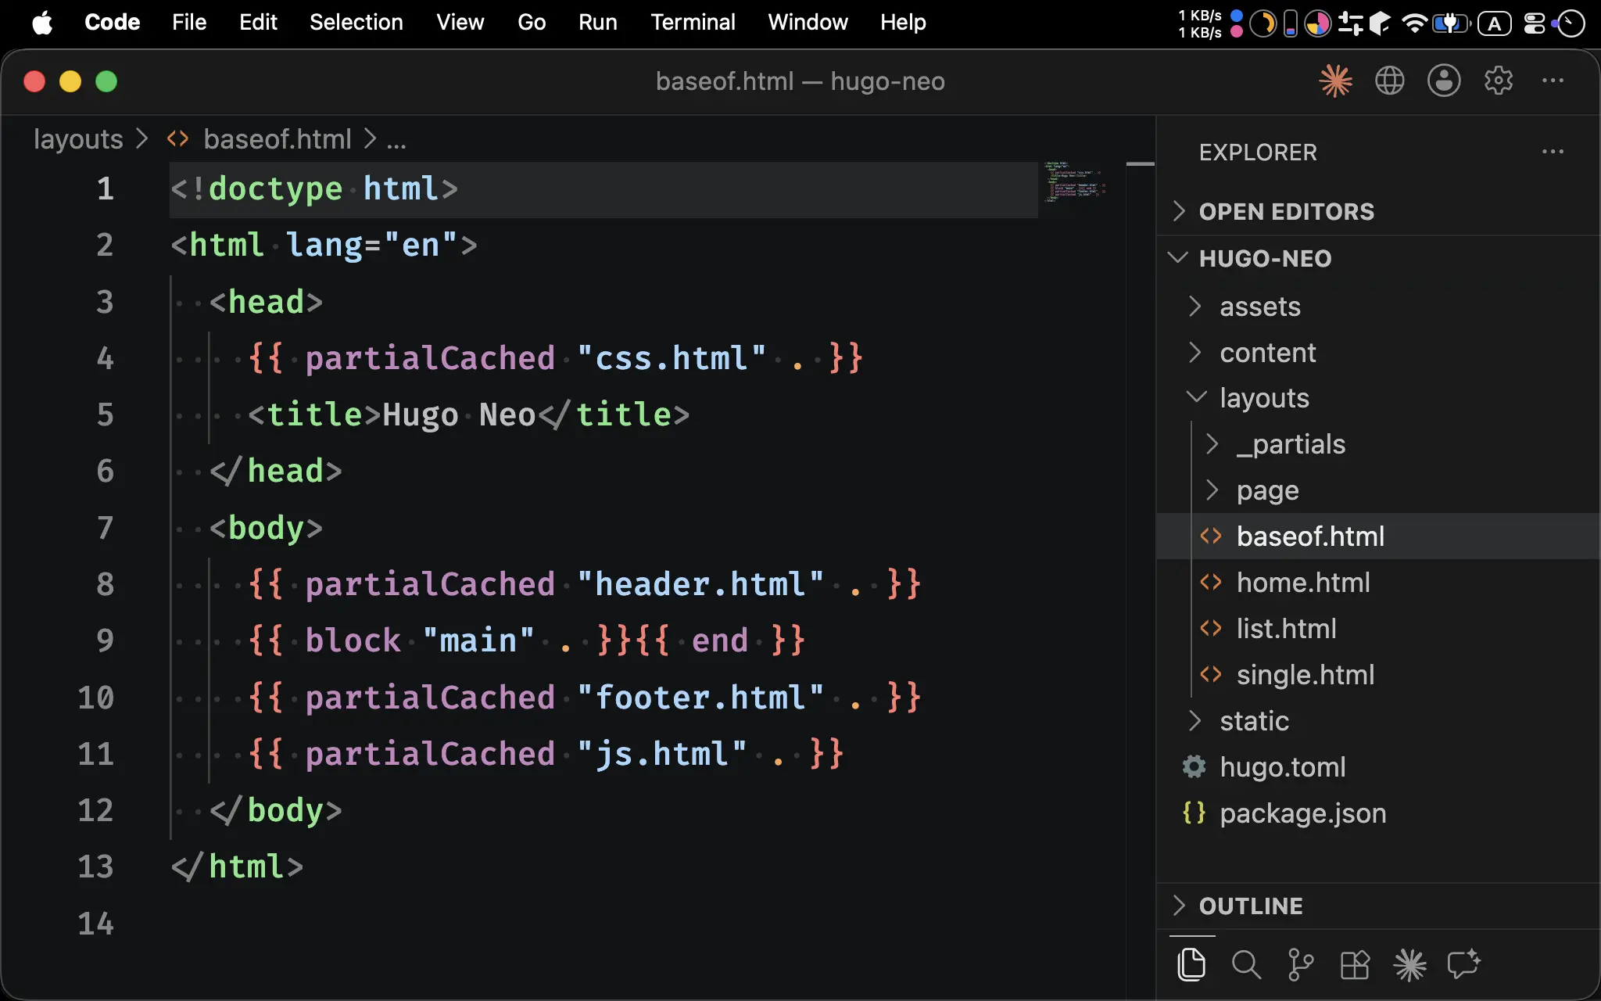Click empty line 14 in editor
Viewport: 1601px width, 1001px height.
coord(602,924)
